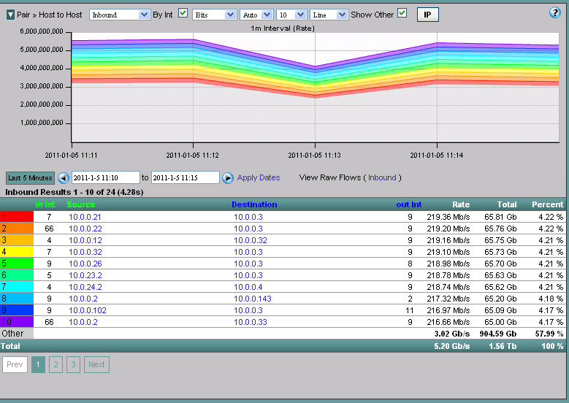569x403 pixels.
Task: Click the purple color swatch for row 10
Action: pyautogui.click(x=17, y=322)
